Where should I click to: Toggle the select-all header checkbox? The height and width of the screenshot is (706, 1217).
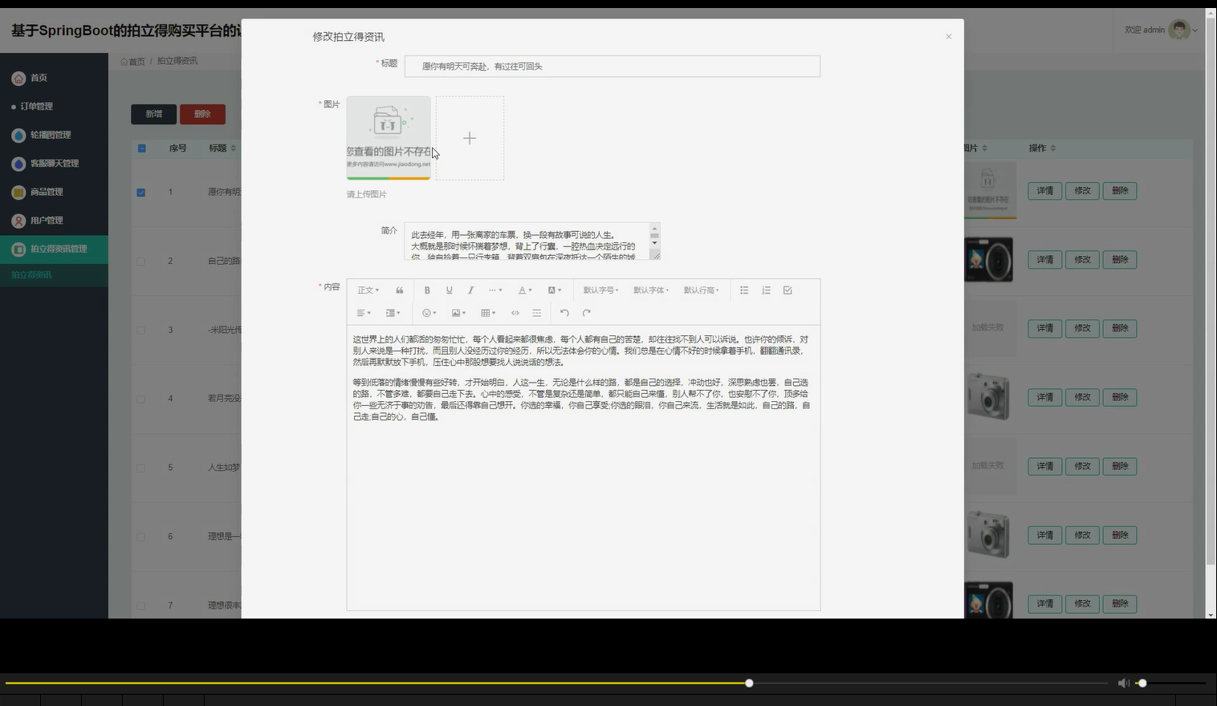[x=142, y=148]
